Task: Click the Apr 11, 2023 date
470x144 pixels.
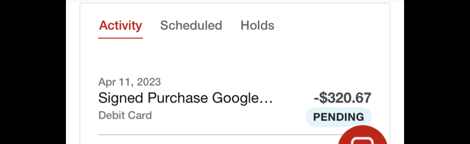Action: pos(129,82)
